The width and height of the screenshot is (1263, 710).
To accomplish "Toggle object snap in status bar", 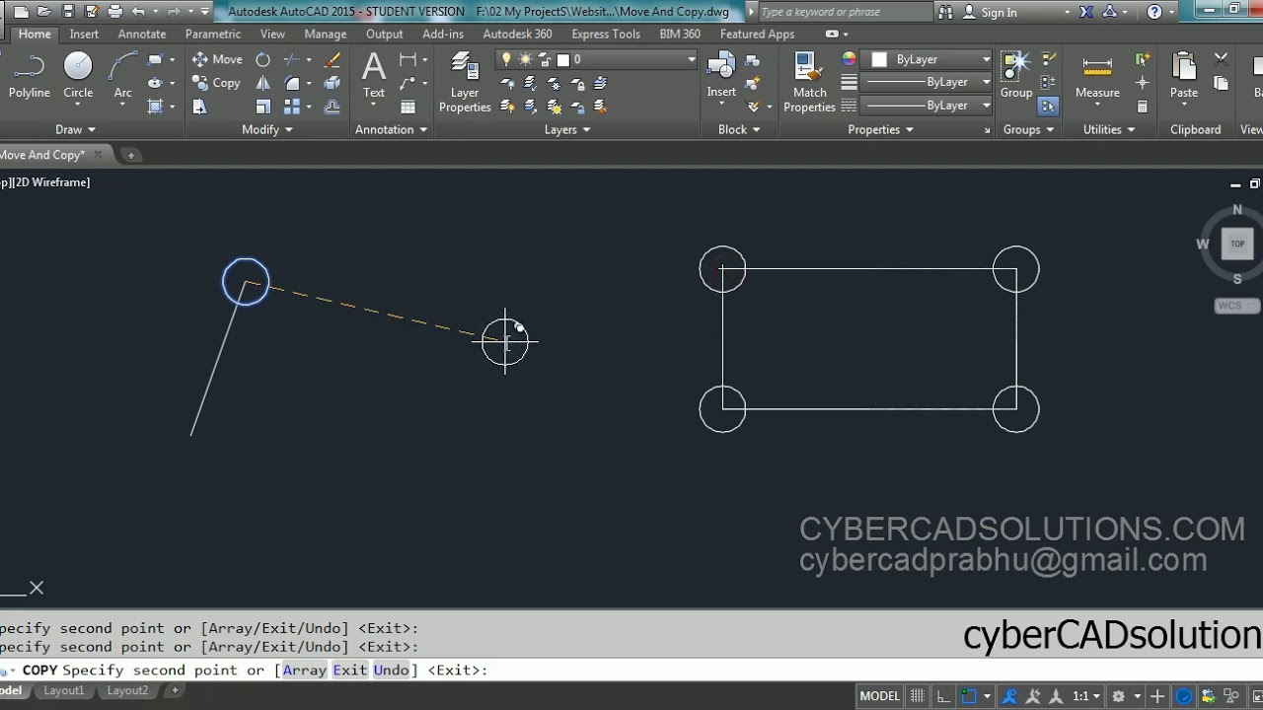I will (970, 696).
